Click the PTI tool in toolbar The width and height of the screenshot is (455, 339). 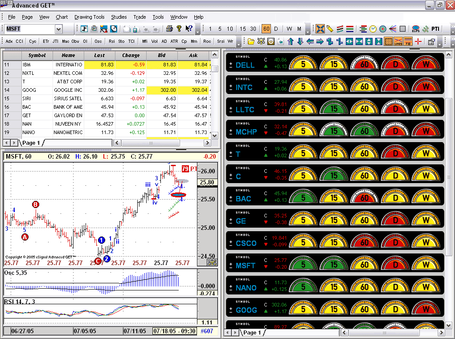pos(435,29)
